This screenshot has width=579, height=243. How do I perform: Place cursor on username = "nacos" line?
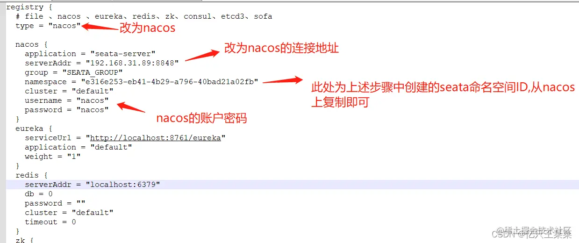click(67, 100)
